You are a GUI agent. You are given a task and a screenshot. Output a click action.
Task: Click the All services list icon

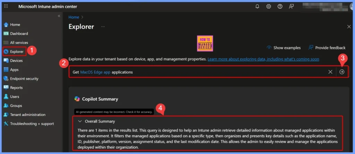point(6,42)
